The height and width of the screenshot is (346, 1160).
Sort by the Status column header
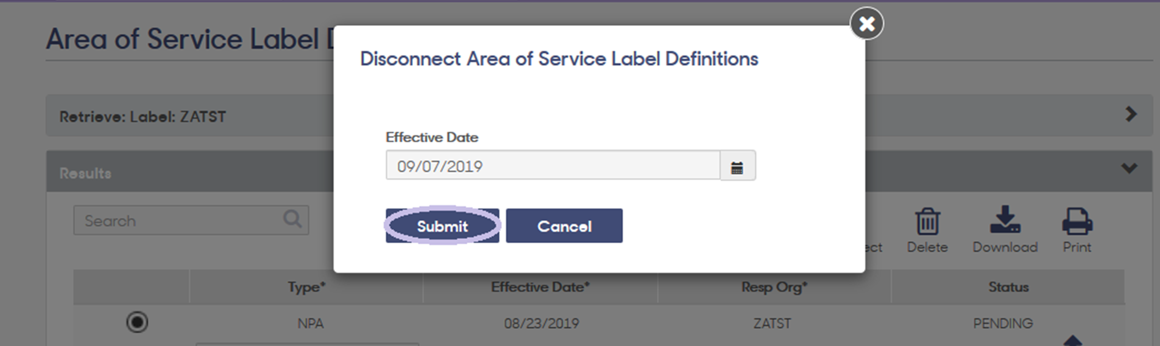point(1008,287)
